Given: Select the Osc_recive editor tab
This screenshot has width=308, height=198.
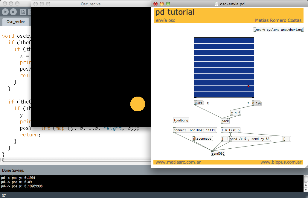Looking at the screenshot, I should [16, 22].
